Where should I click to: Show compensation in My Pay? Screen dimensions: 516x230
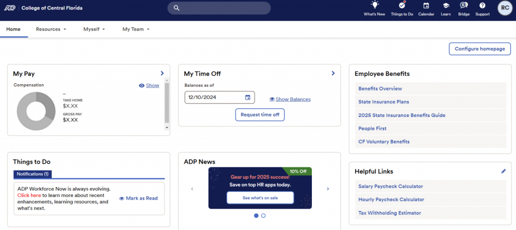tap(149, 85)
